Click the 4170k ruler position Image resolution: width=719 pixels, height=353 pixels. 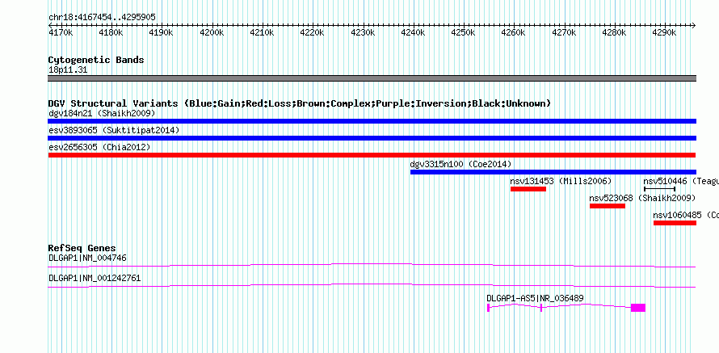click(x=61, y=33)
